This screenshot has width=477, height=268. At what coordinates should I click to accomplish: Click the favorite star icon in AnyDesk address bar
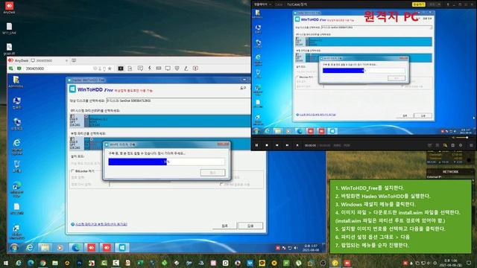[110, 68]
